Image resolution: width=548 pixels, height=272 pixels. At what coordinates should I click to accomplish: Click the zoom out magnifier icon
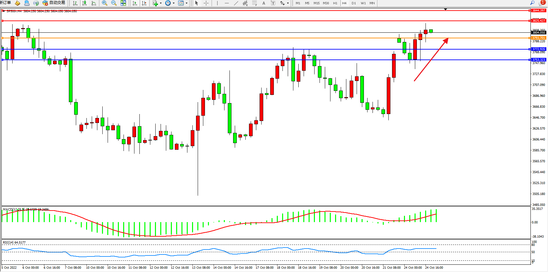coord(114,3)
